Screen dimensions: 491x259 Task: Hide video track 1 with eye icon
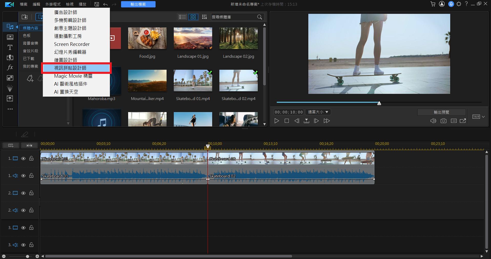pos(23,158)
